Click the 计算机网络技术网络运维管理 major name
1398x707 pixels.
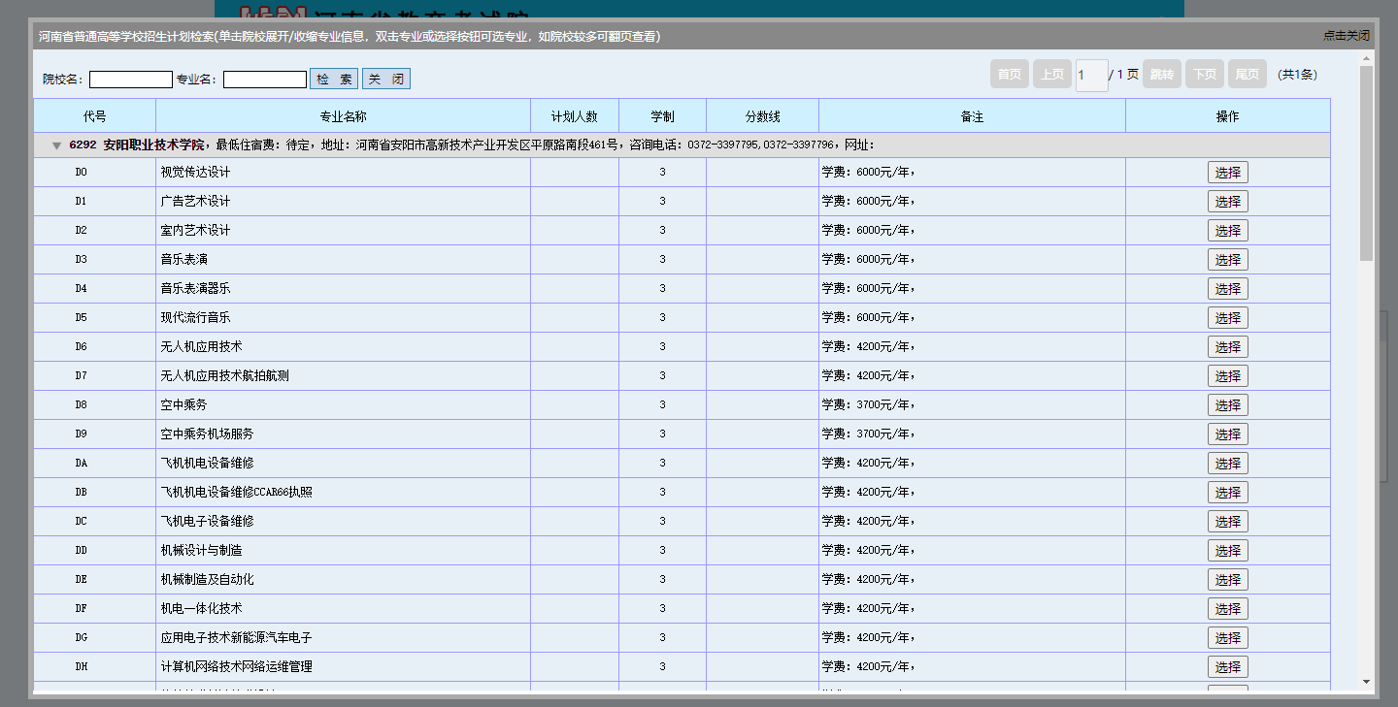tap(236, 667)
